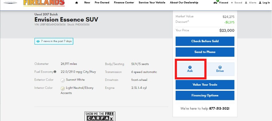The image size is (272, 121).
Task: Open the Viewed vehicles car icon
Action: 215,3
